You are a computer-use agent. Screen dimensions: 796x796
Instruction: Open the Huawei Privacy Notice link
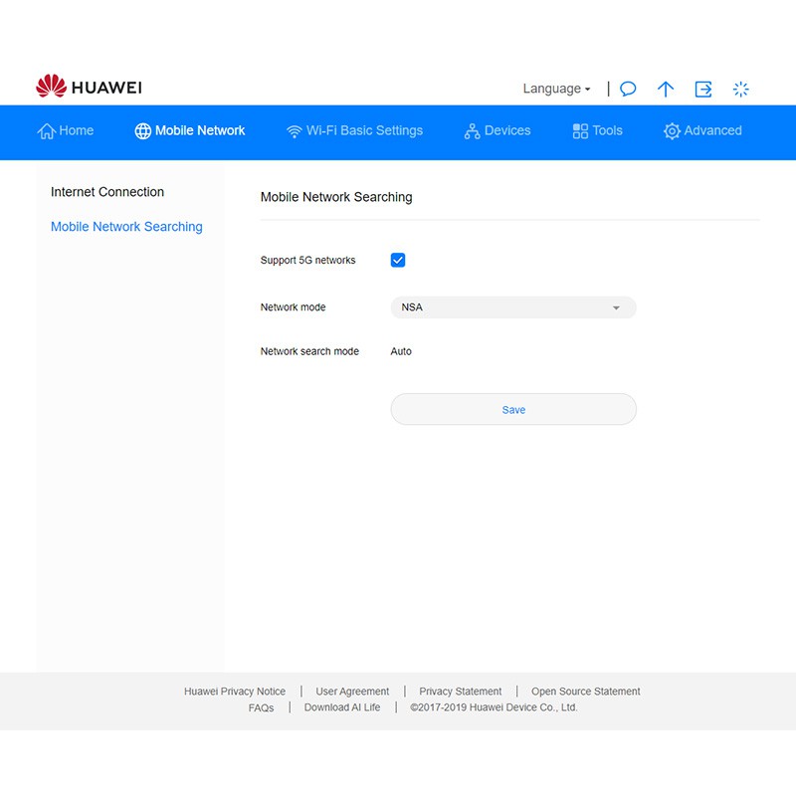[x=235, y=692]
